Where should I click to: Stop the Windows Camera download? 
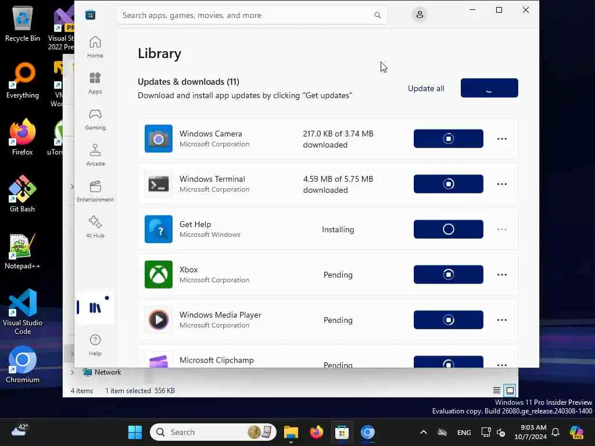[448, 138]
